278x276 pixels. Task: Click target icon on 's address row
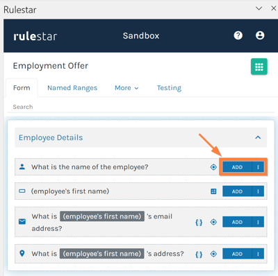click(x=213, y=254)
